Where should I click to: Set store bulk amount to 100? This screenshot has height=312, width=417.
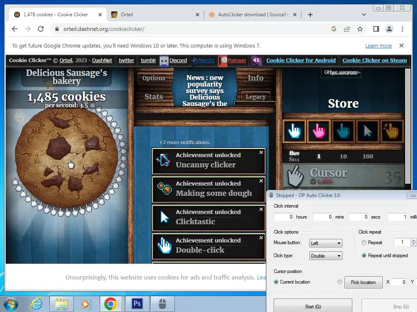tap(368, 156)
